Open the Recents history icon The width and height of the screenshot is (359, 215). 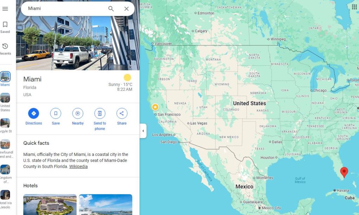click(5, 49)
